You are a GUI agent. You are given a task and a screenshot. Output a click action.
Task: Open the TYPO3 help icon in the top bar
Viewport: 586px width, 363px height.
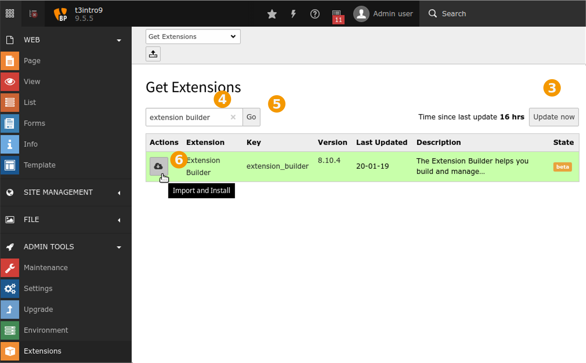pos(315,13)
